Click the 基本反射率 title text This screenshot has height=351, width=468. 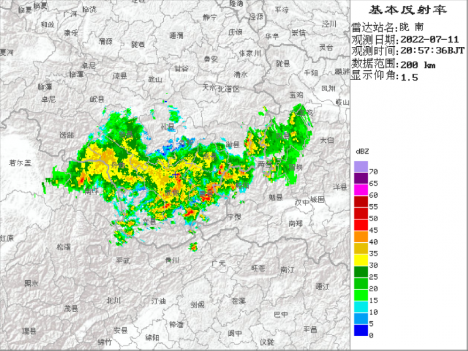click(x=408, y=10)
